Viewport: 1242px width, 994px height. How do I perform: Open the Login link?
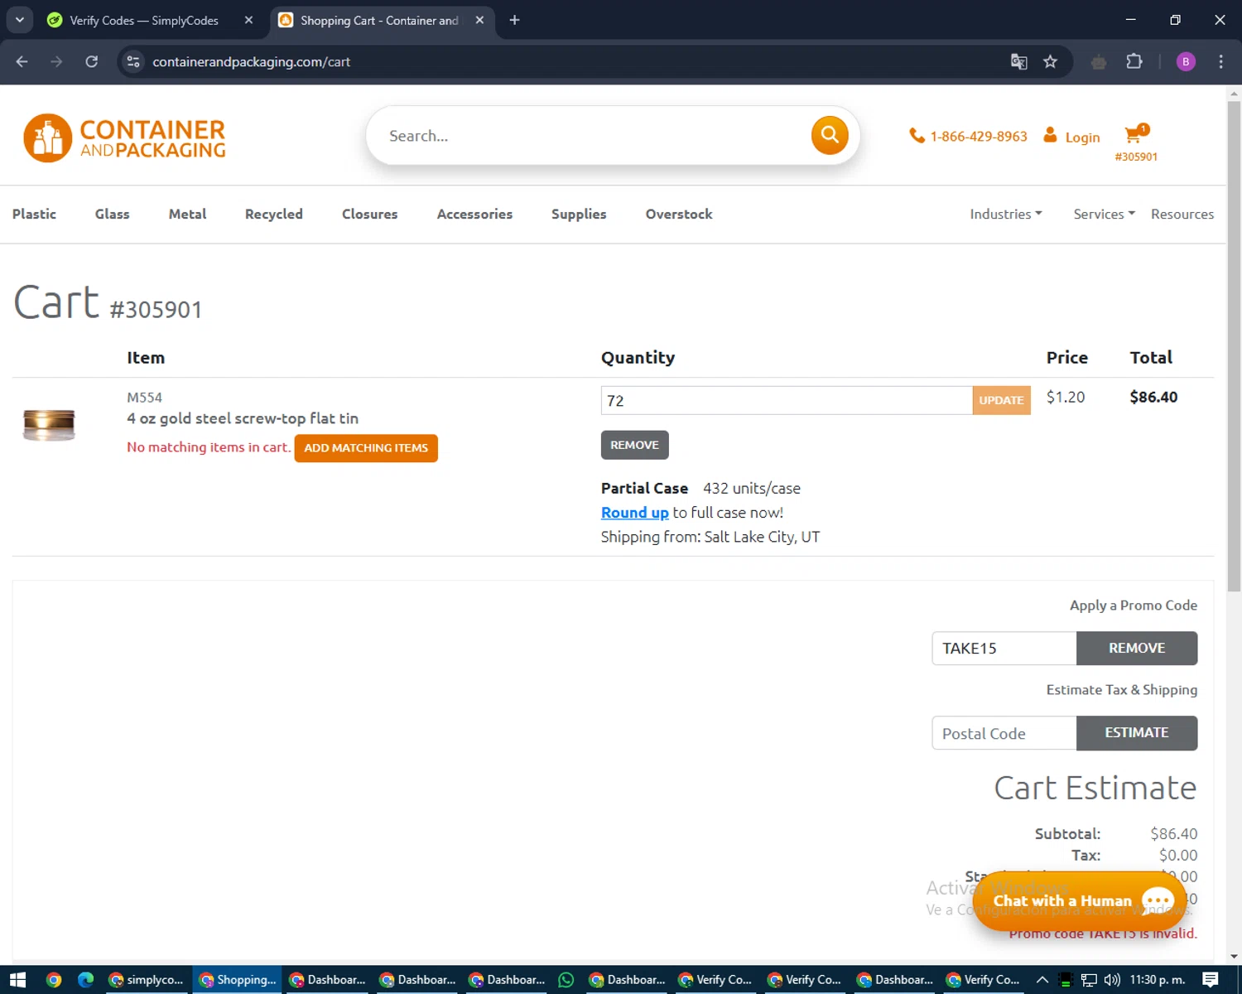point(1071,136)
